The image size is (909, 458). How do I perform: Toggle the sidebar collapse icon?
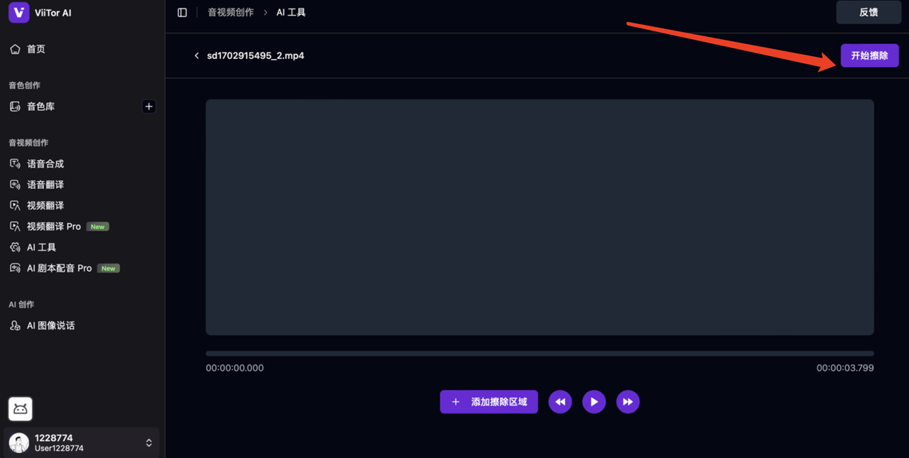(x=183, y=13)
